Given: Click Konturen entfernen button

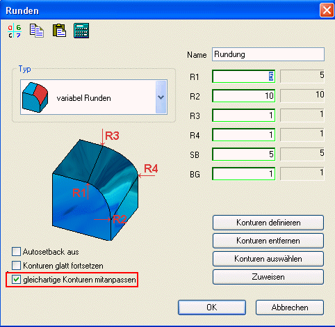Looking at the screenshot, I should click(x=268, y=241).
